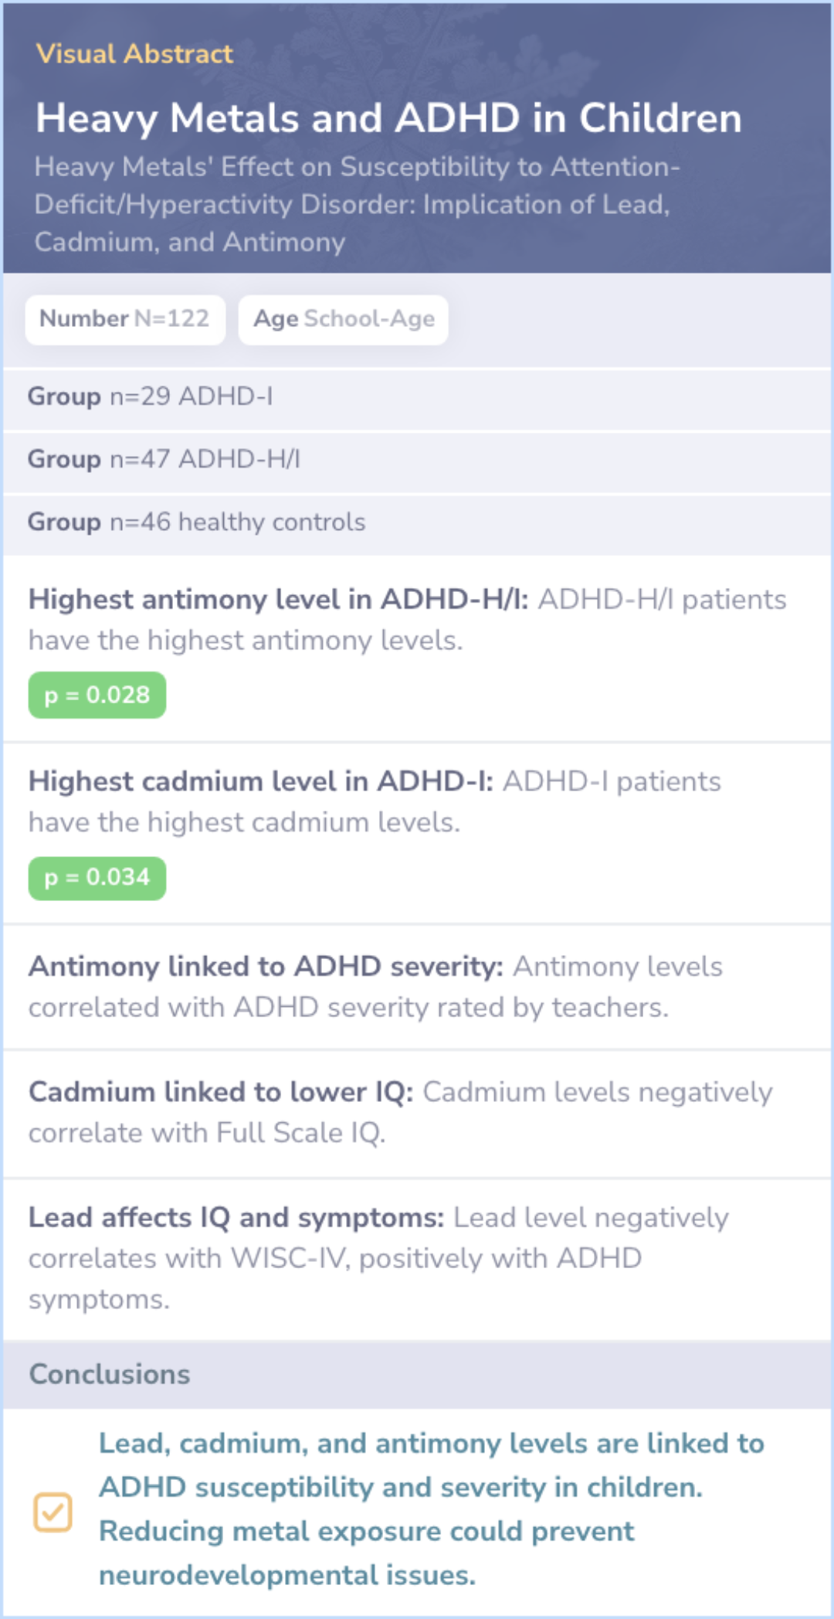834x1619 pixels.
Task: Click the orange checkmark icon in Conclusions
Action: pyautogui.click(x=53, y=1512)
